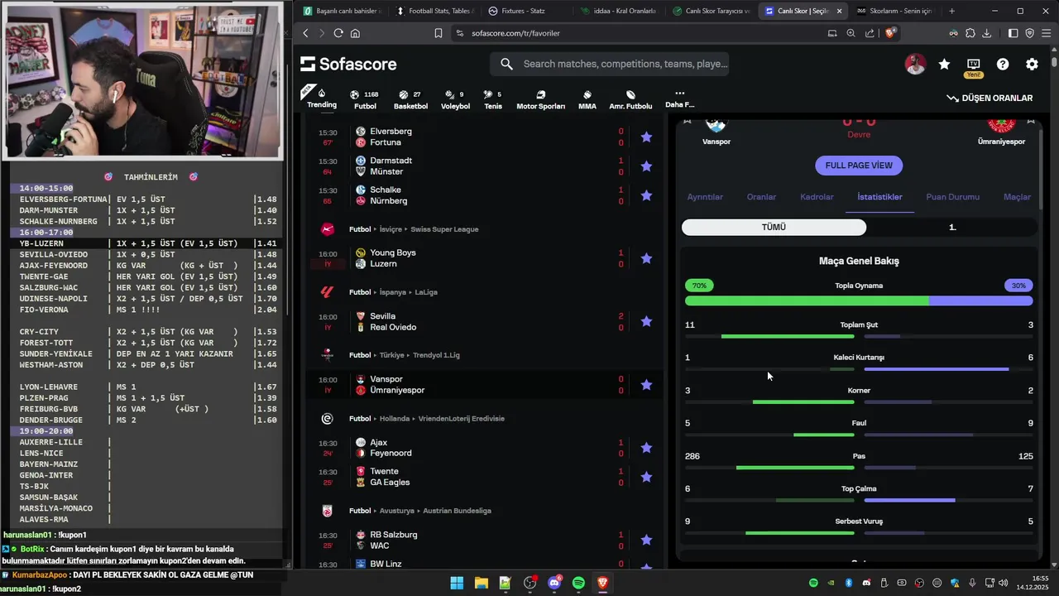Viewport: 1059px width, 596px height.
Task: Focus the Search matches input field
Action: 610,64
